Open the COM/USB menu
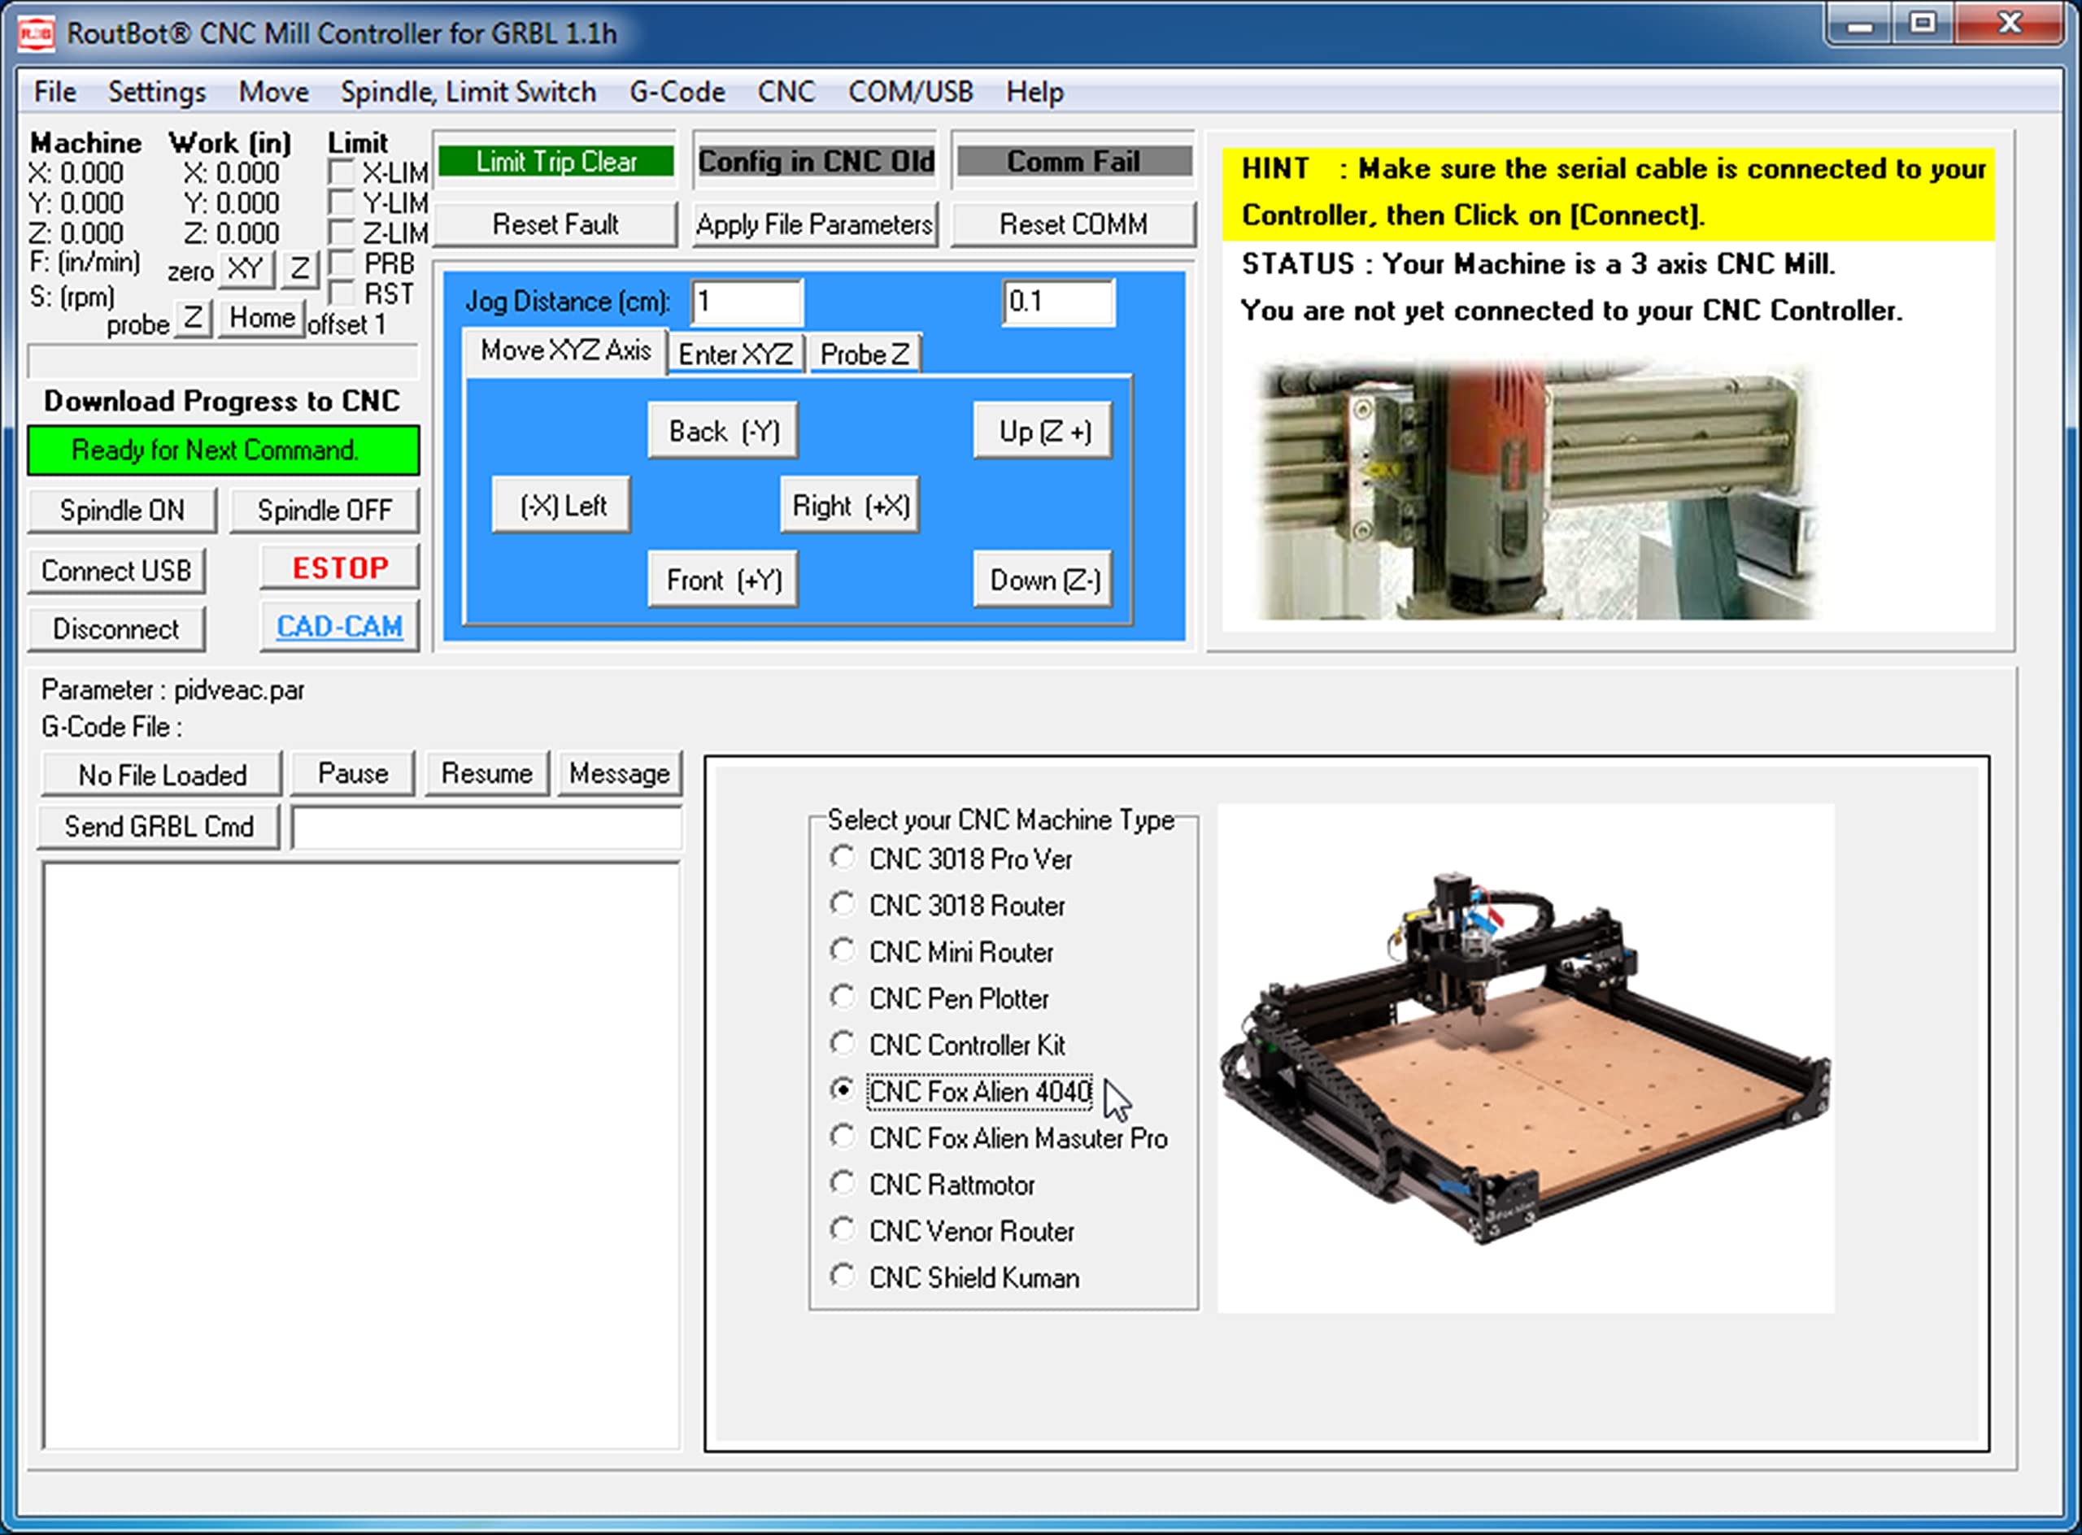 coord(910,92)
